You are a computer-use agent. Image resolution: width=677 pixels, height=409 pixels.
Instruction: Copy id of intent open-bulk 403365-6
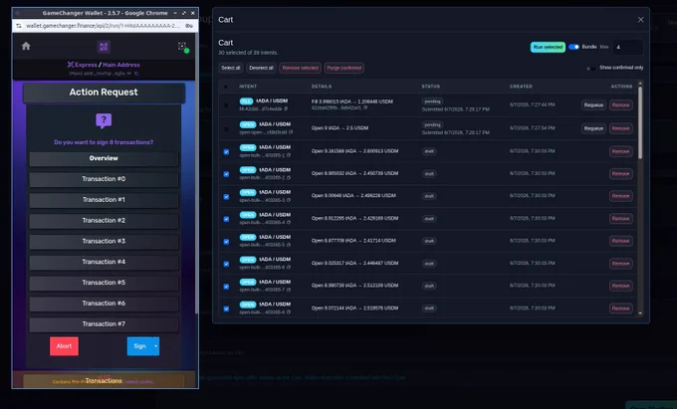pos(289,268)
